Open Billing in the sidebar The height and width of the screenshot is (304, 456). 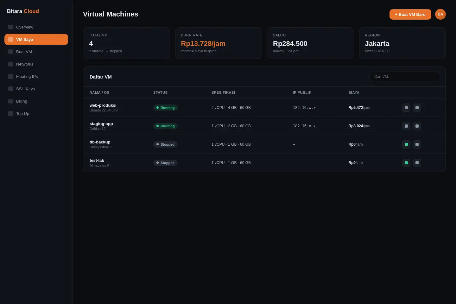coord(36,101)
